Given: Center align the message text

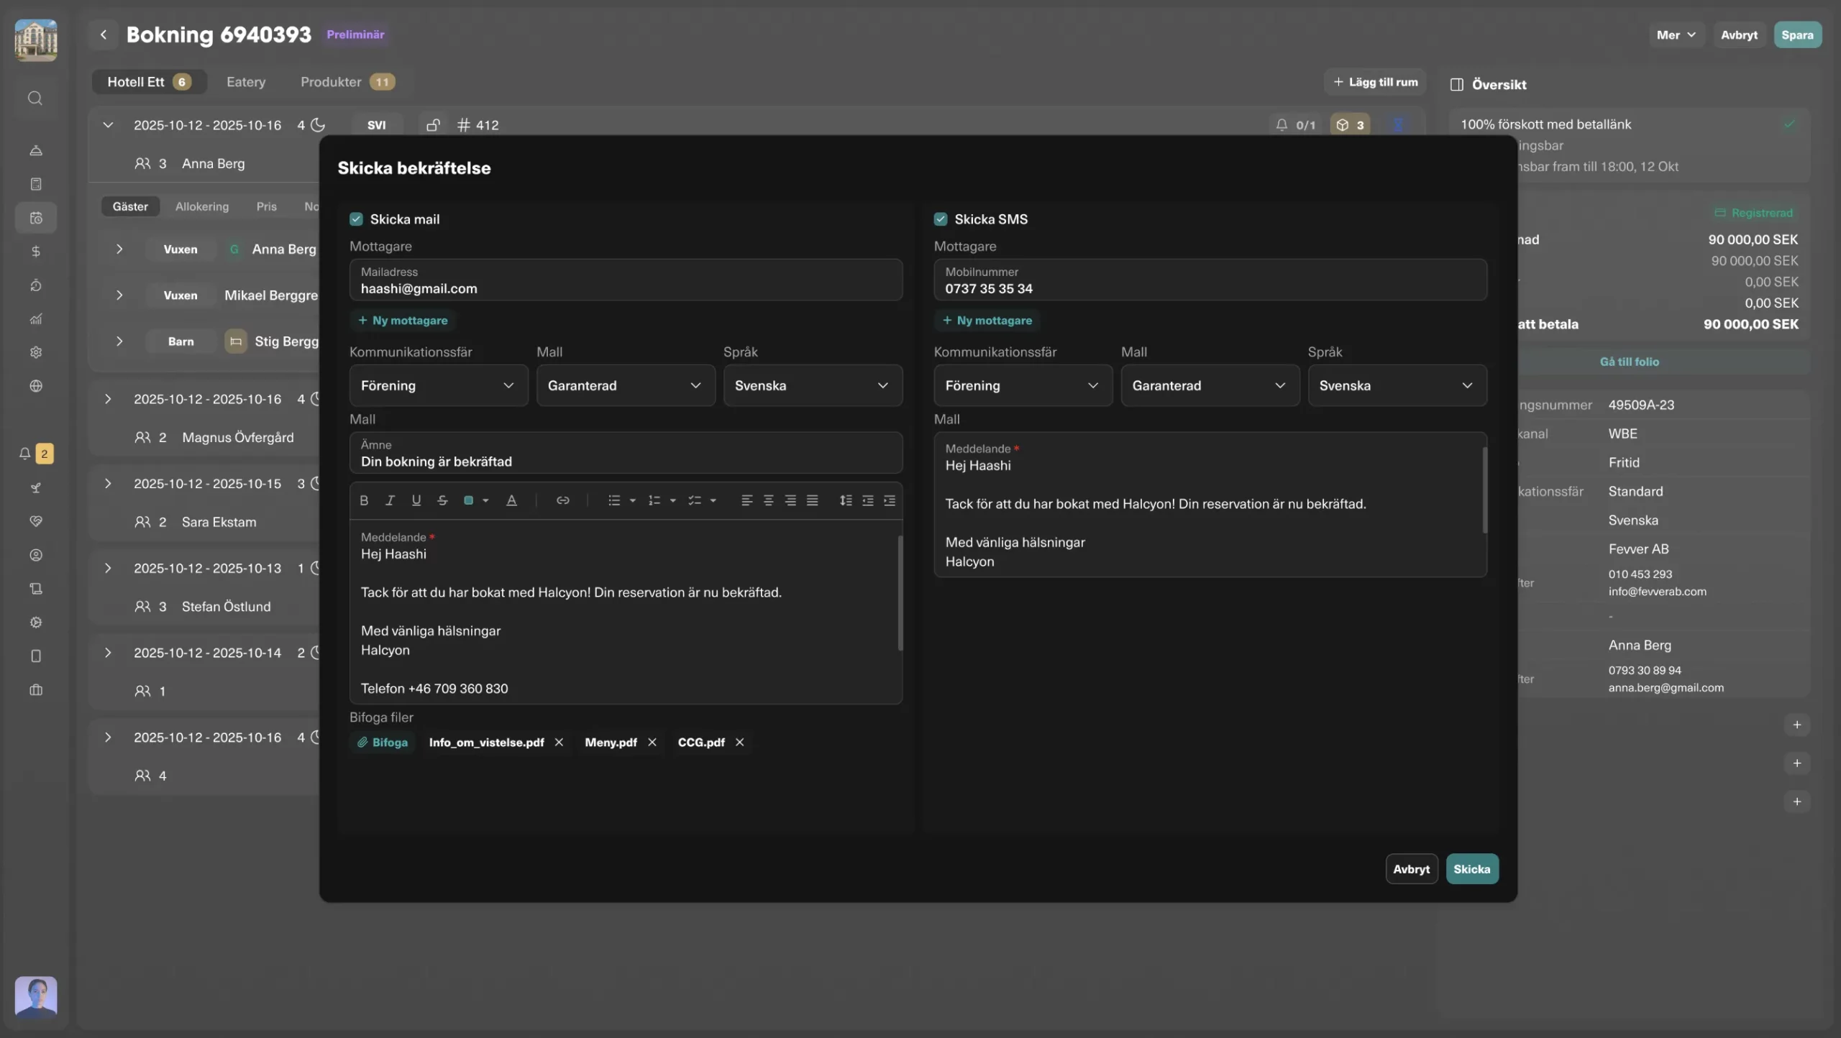Looking at the screenshot, I should 768,500.
